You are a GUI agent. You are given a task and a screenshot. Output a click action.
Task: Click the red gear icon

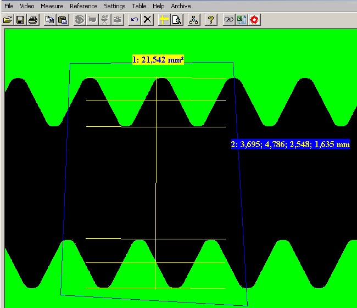pos(254,20)
